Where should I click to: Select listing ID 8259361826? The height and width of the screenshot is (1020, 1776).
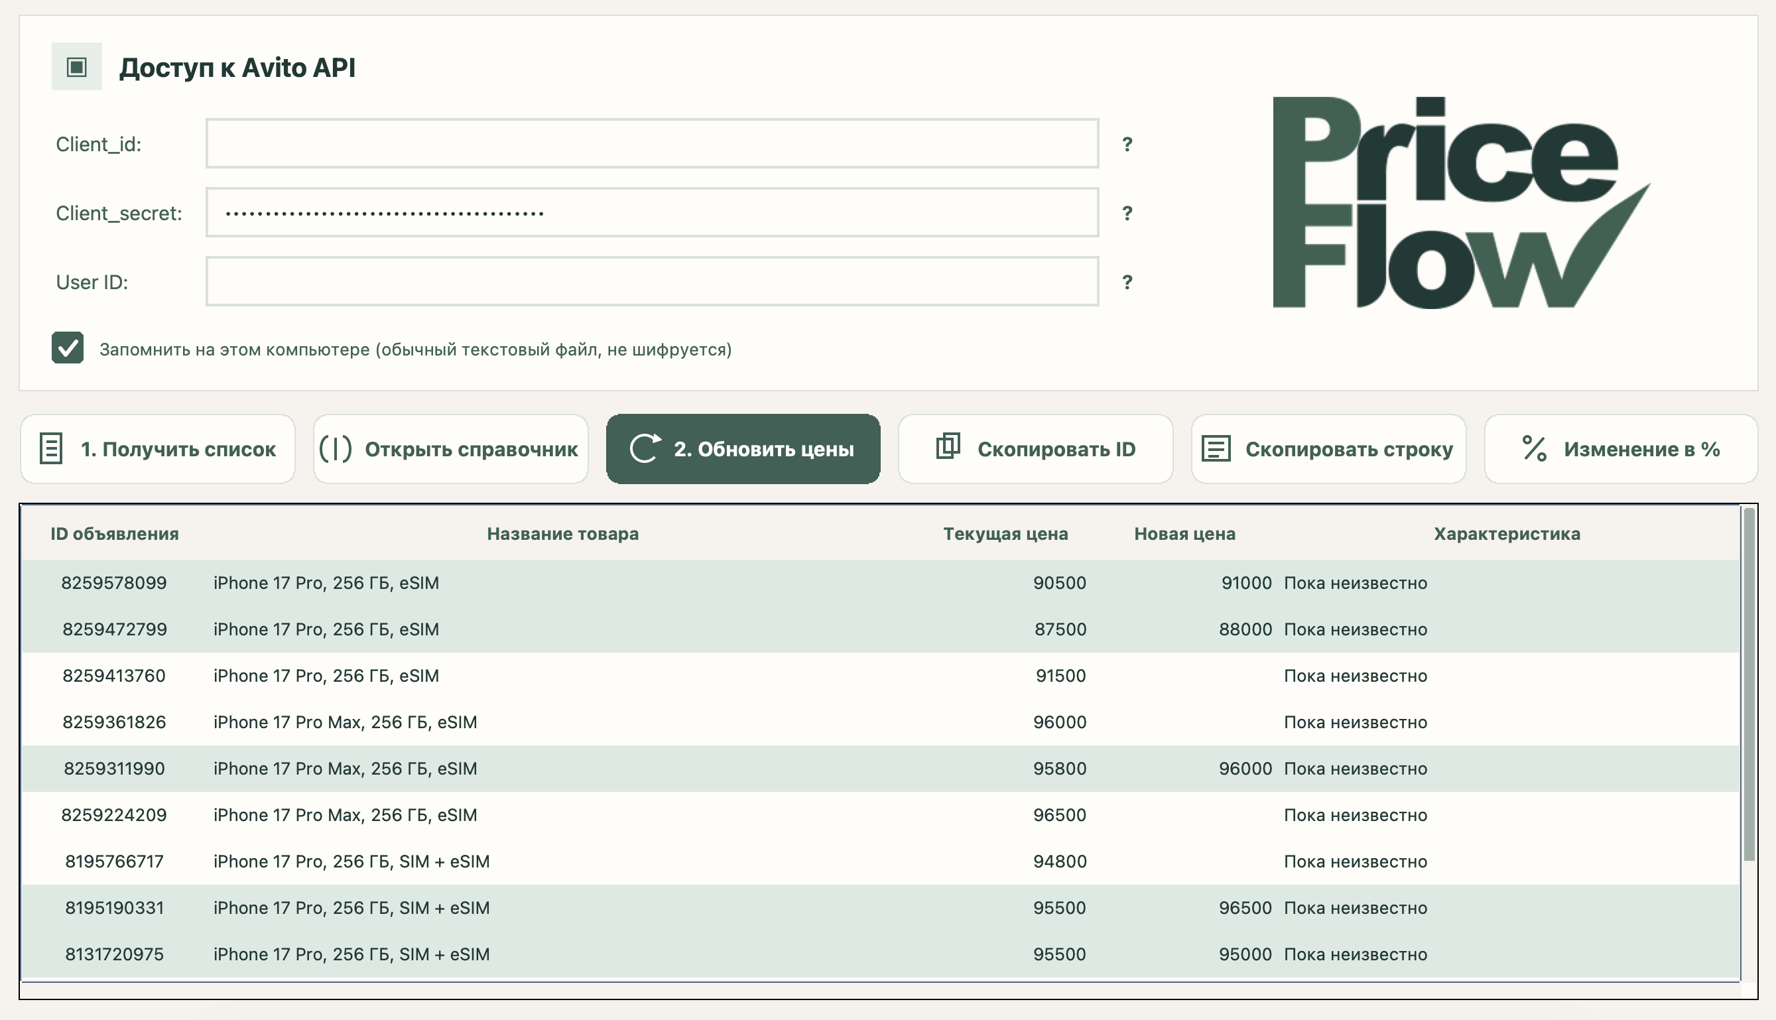pos(114,722)
